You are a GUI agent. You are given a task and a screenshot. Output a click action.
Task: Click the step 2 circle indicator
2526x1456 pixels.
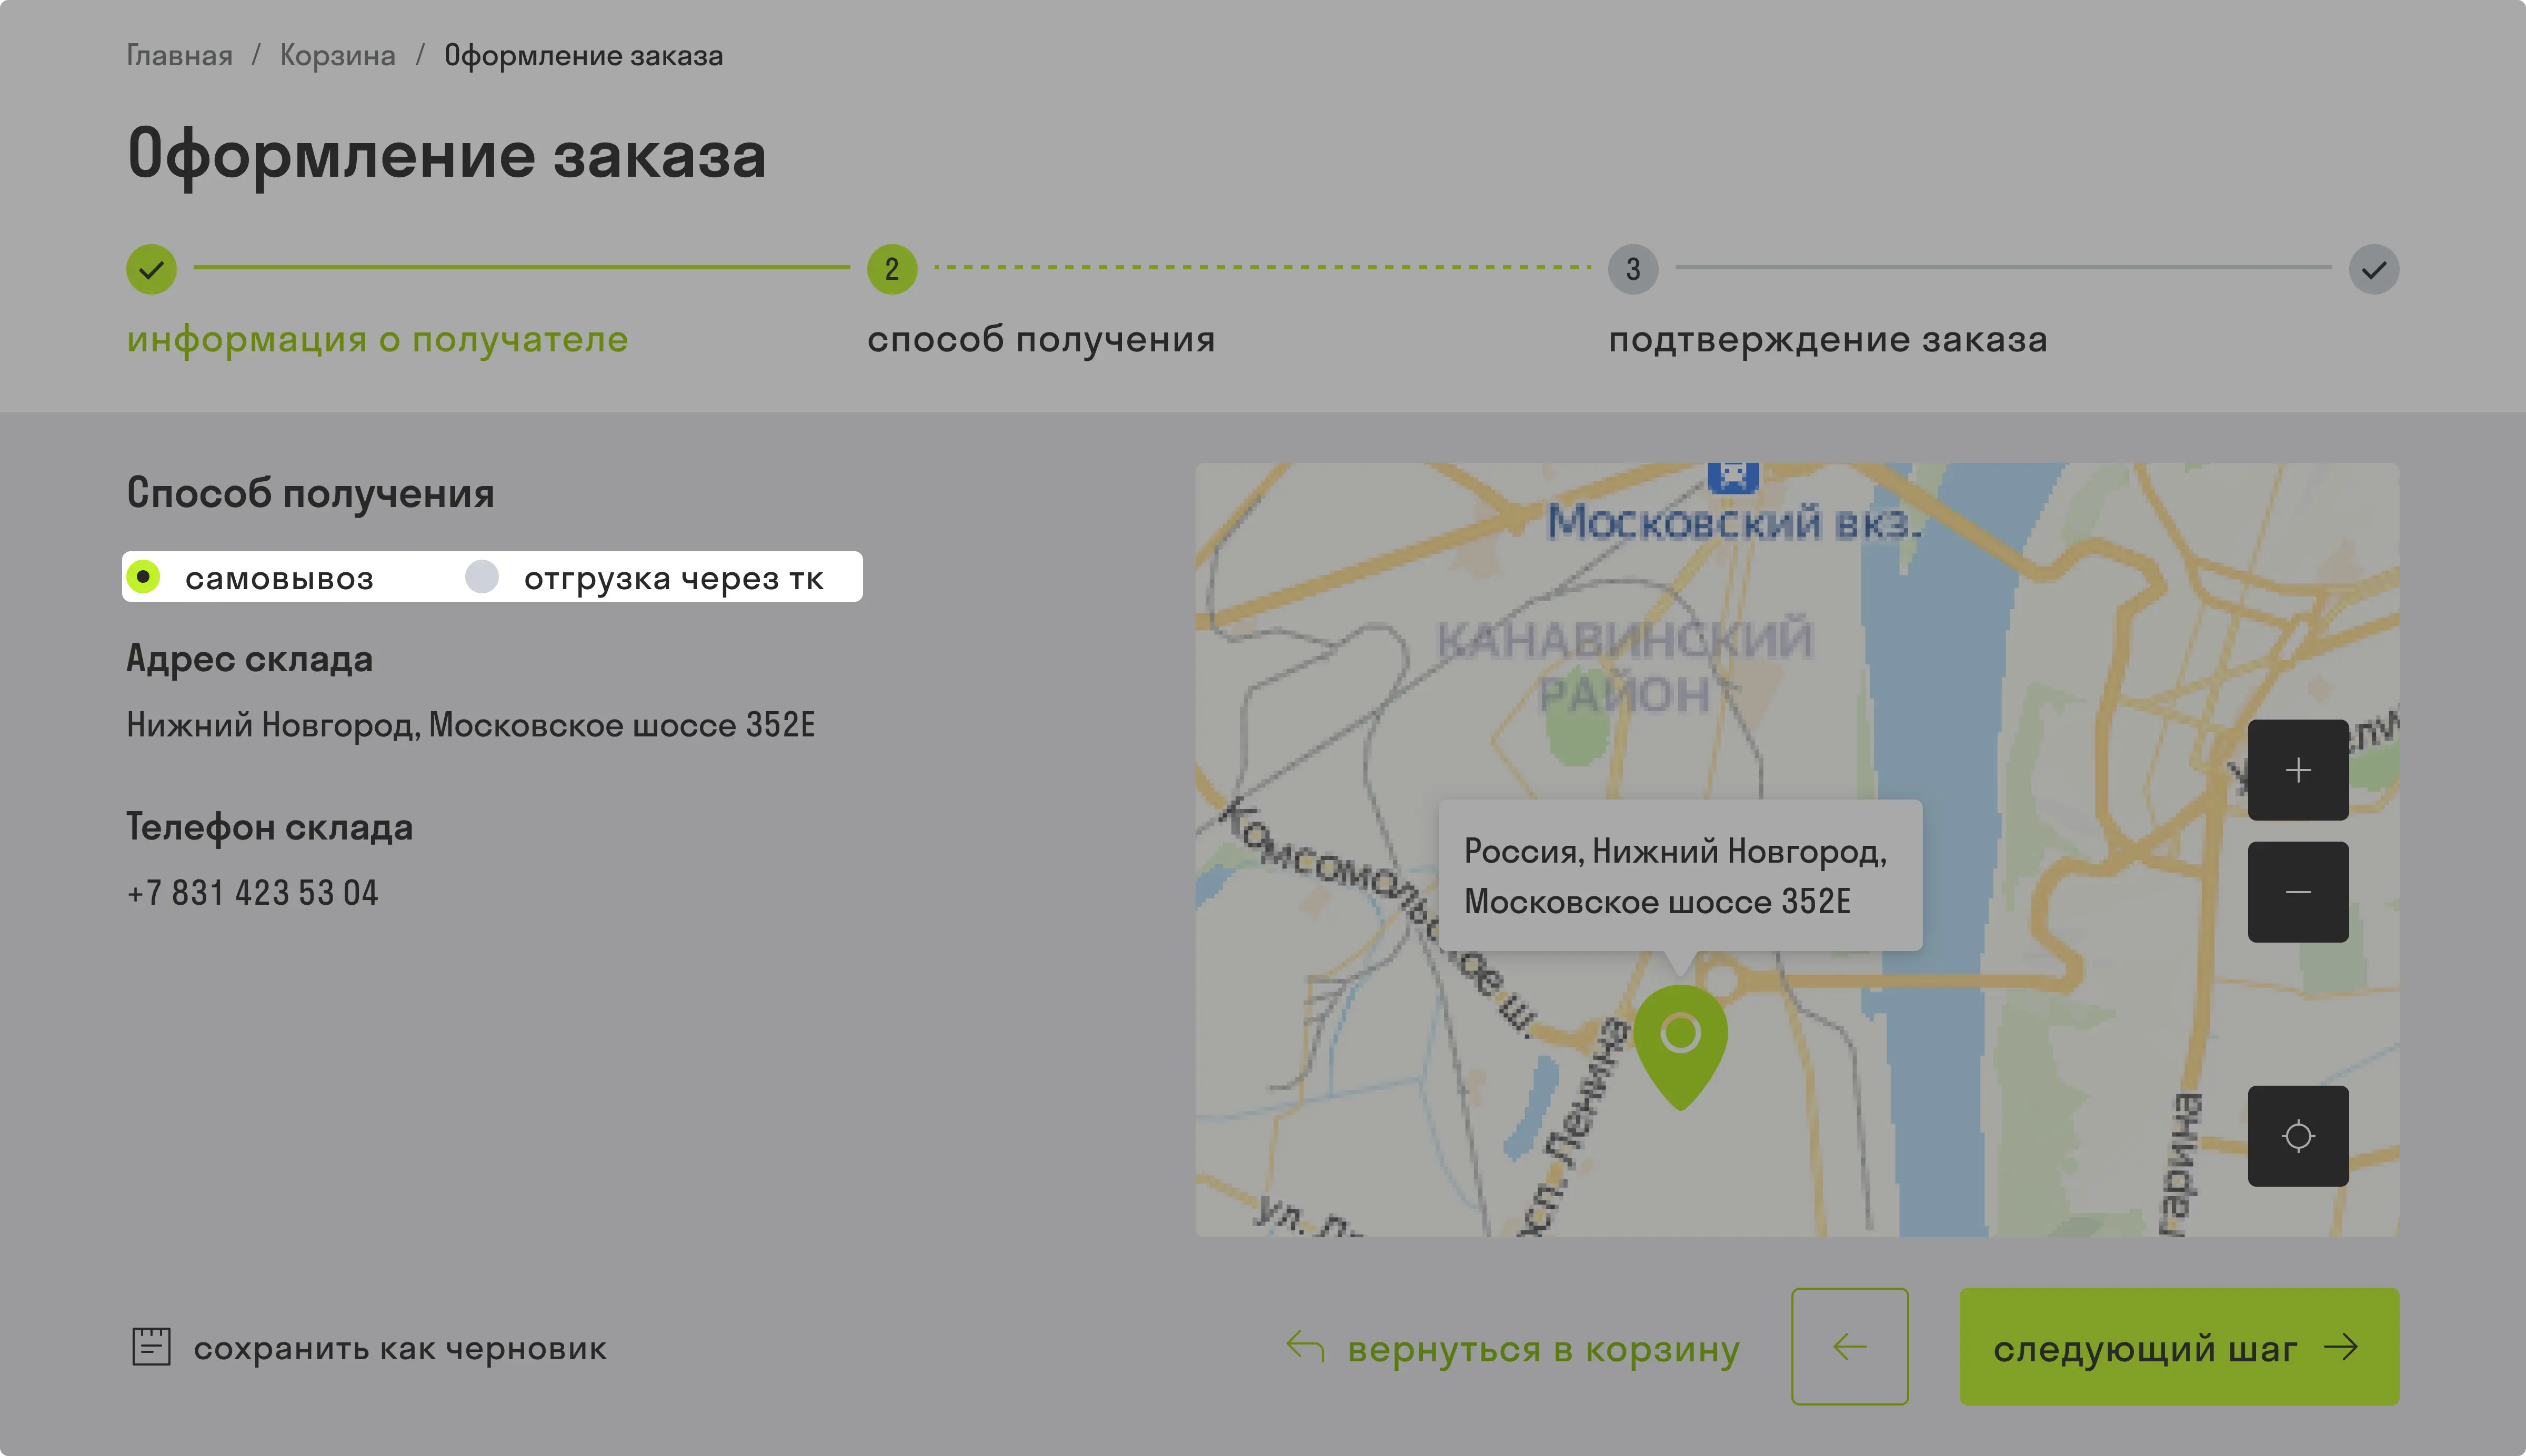point(893,269)
